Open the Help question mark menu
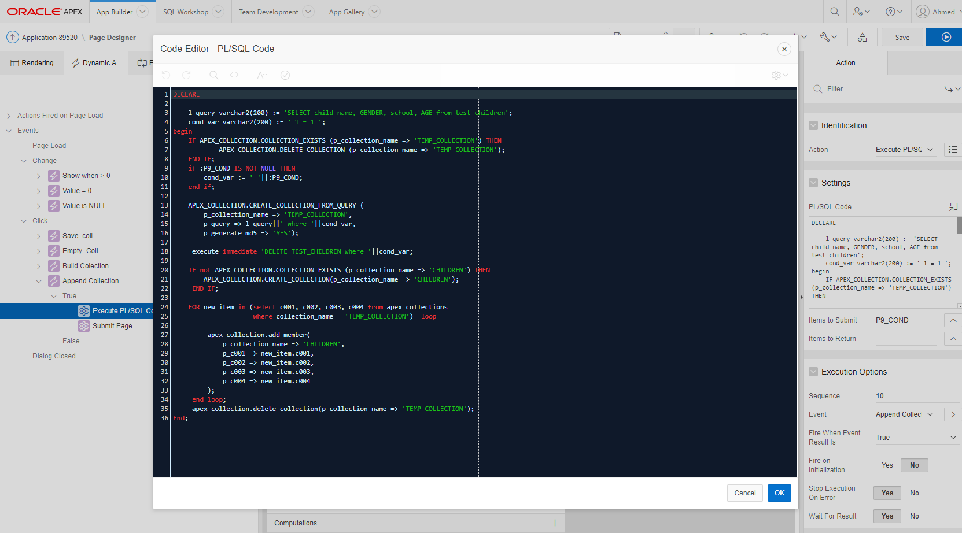The height and width of the screenshot is (533, 962). point(894,12)
